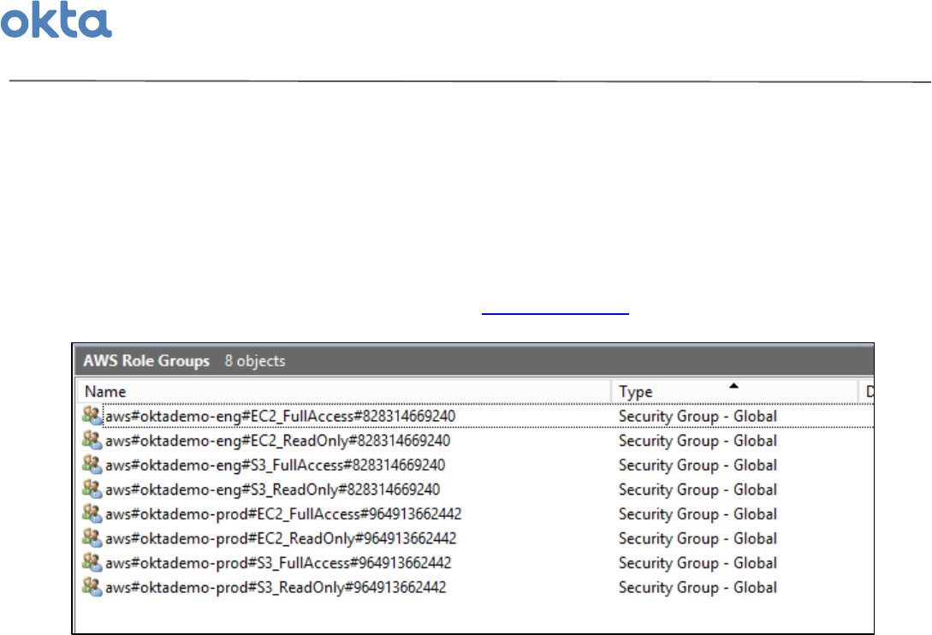The height and width of the screenshot is (635, 932).
Task: Click group icon for eng EC2_FullAccess row
Action: (x=92, y=415)
